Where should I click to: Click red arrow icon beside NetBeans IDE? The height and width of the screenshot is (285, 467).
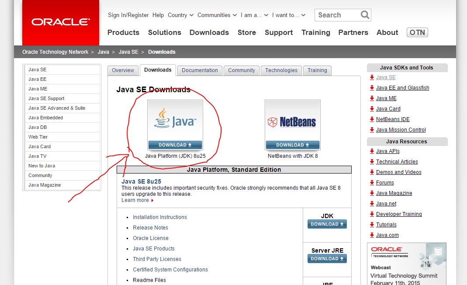pyautogui.click(x=372, y=119)
